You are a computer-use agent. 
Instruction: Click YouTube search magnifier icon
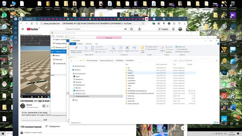tap(132, 29)
